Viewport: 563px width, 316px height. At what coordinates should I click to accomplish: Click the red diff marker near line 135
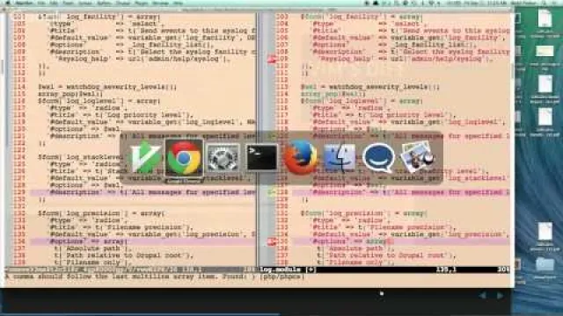272,242
